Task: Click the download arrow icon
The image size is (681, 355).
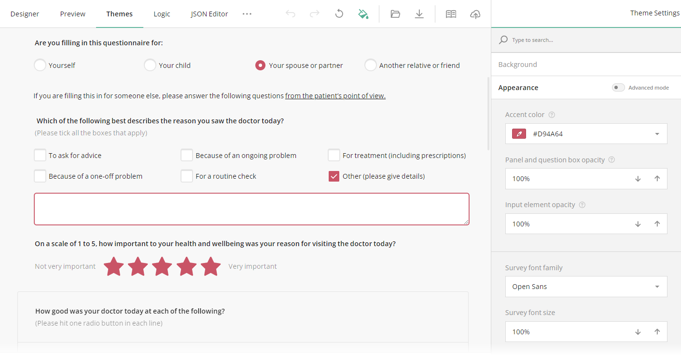Action: pos(419,14)
